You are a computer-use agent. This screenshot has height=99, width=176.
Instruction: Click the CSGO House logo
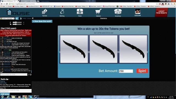click(x=18, y=12)
